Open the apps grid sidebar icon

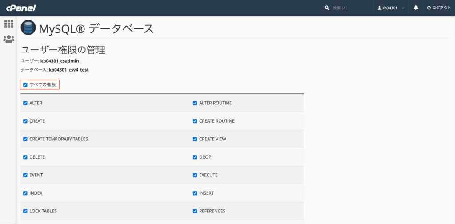point(8,24)
